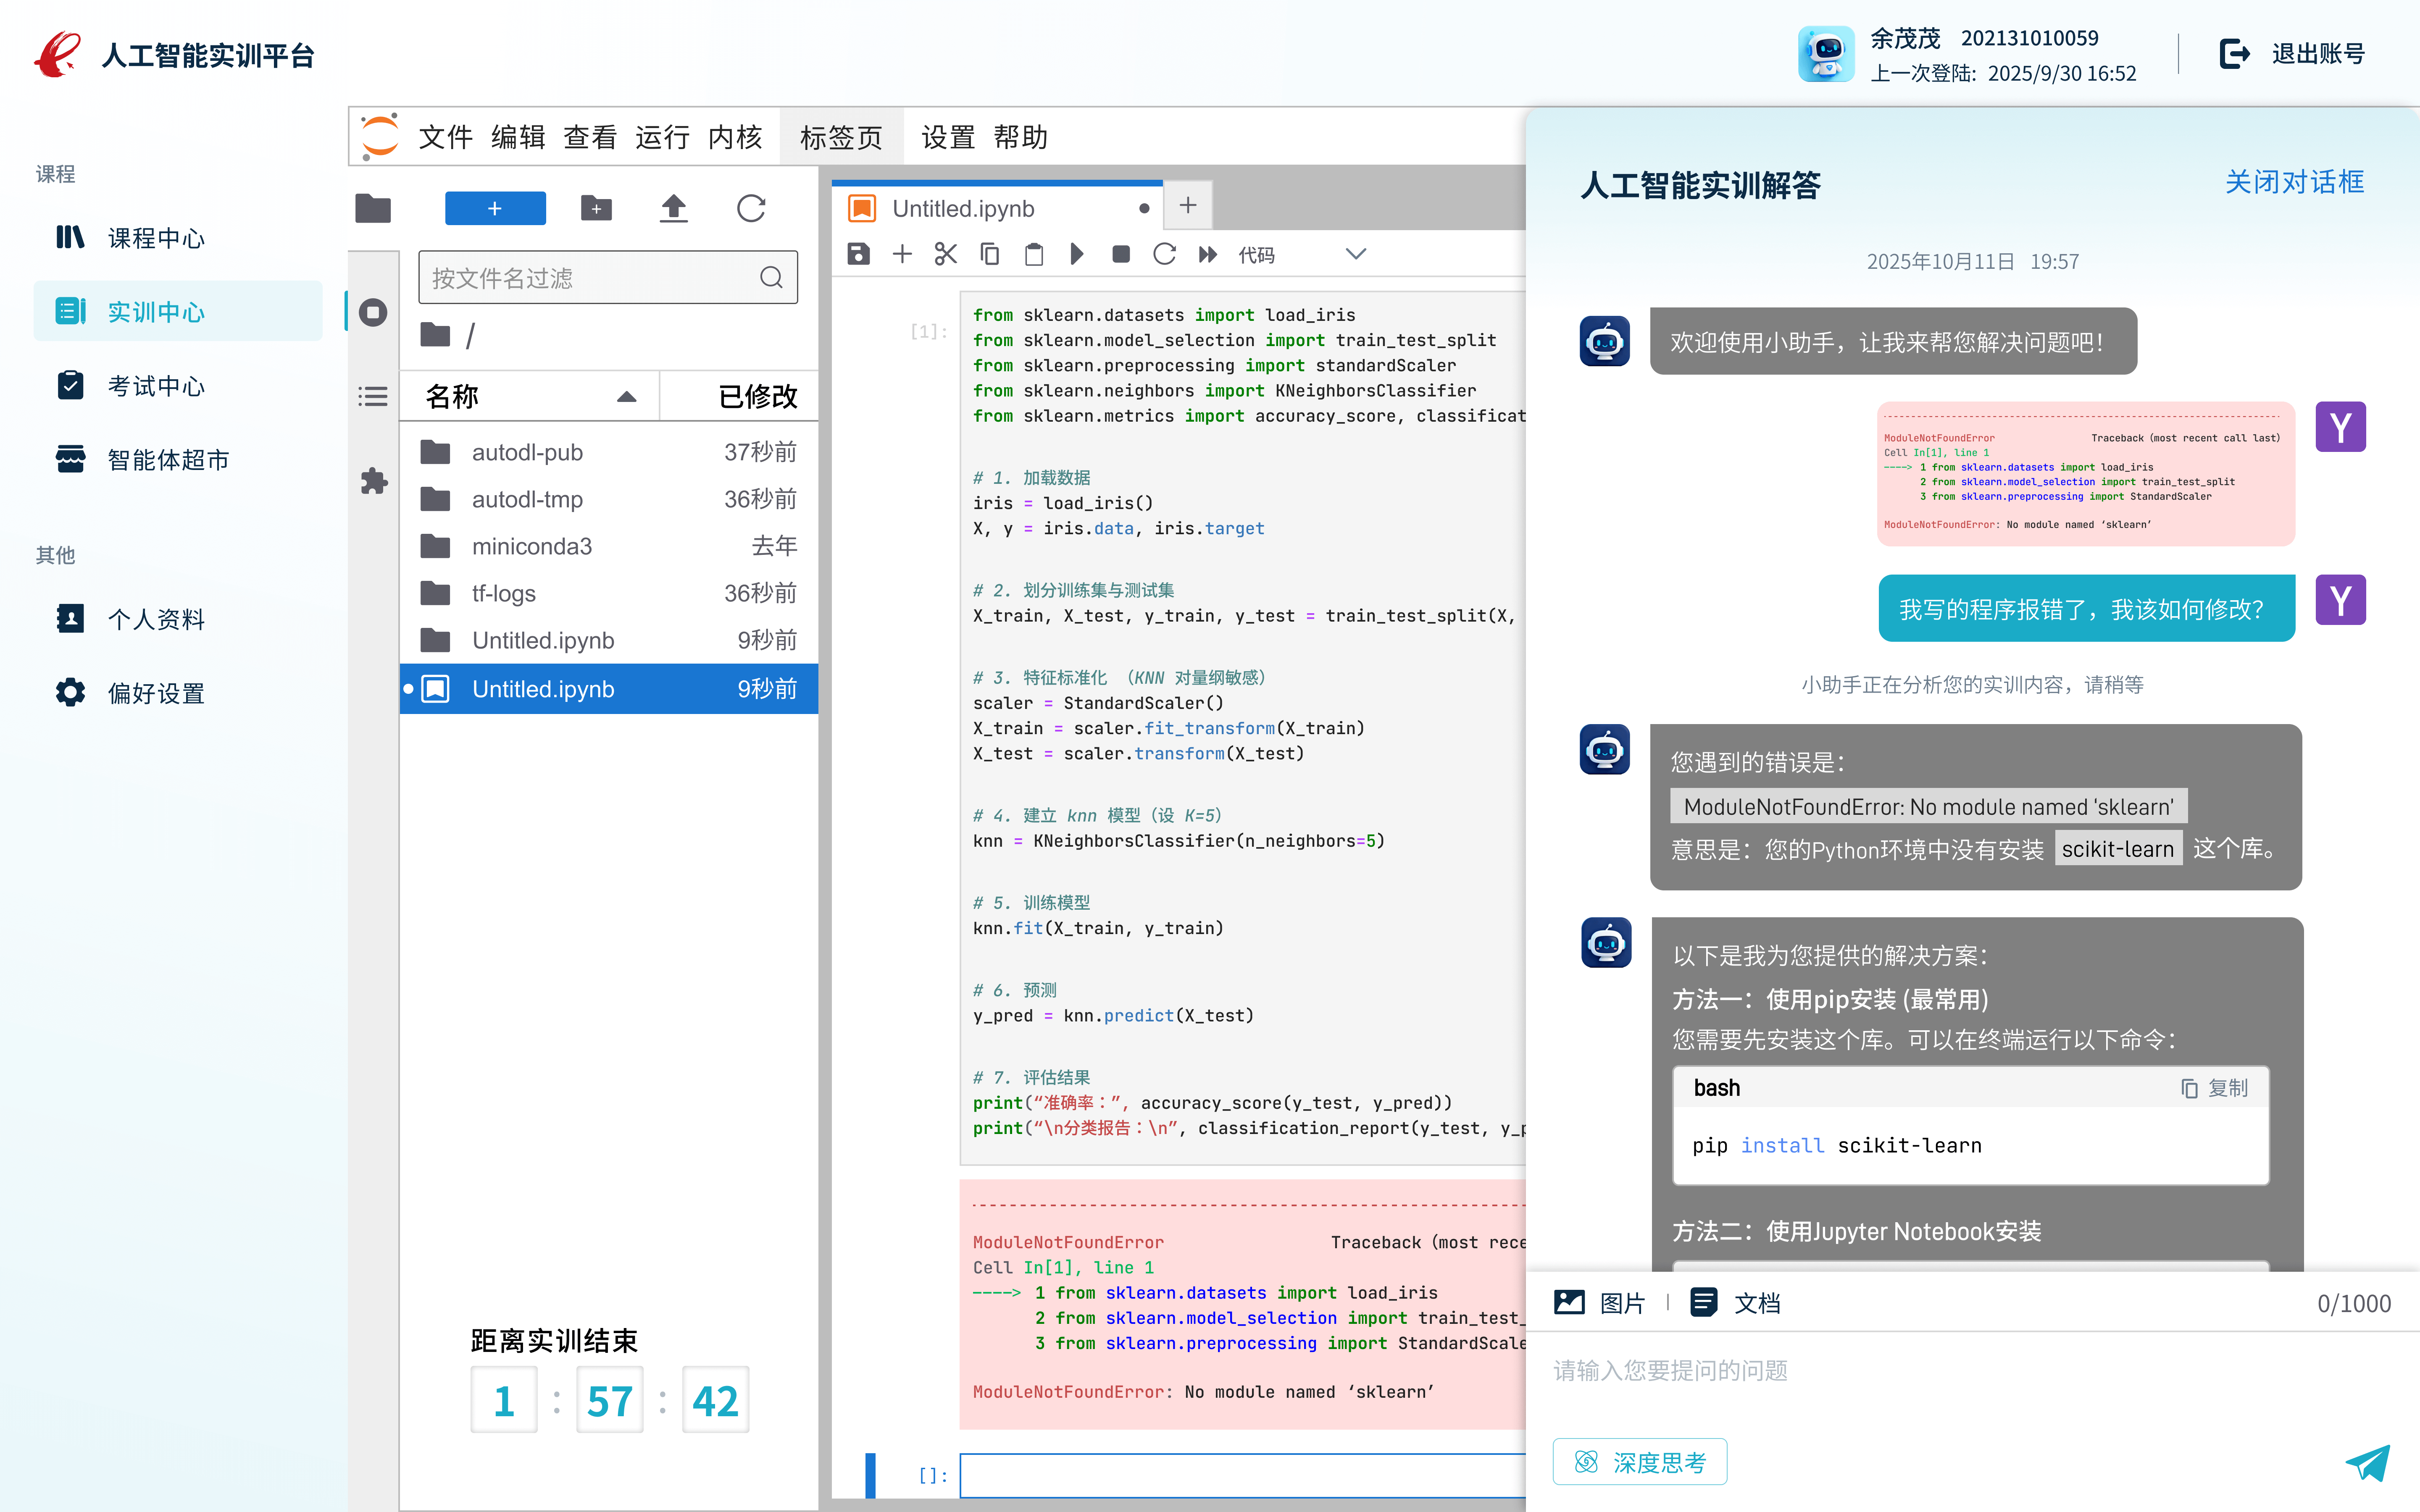
Task: Open the running kernels sidebar panel
Action: pos(373,312)
